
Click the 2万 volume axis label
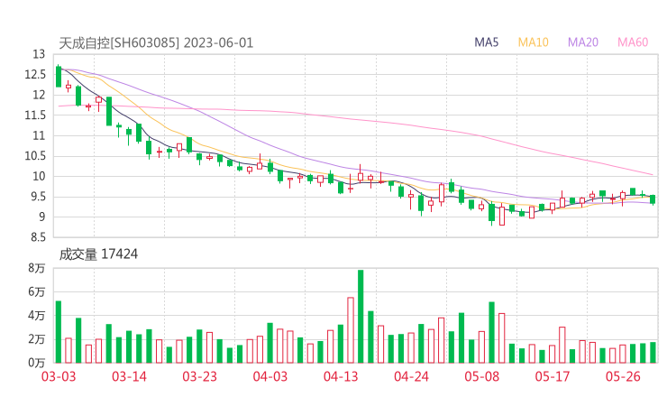37,339
